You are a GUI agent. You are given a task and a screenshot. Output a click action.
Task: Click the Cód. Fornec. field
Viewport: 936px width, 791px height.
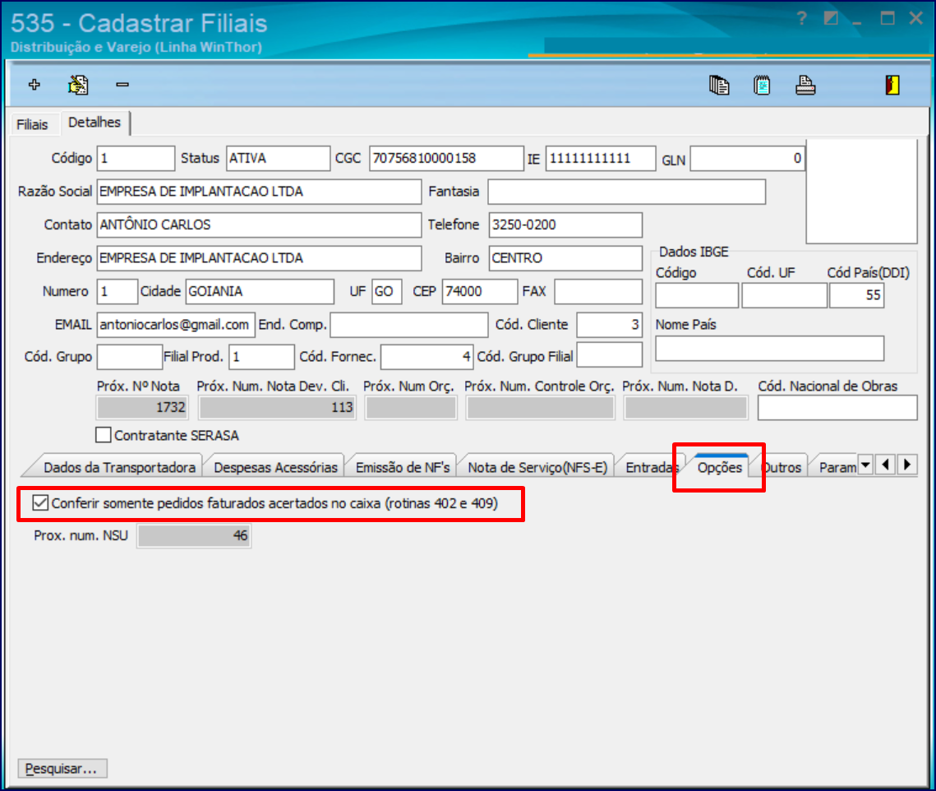click(427, 357)
